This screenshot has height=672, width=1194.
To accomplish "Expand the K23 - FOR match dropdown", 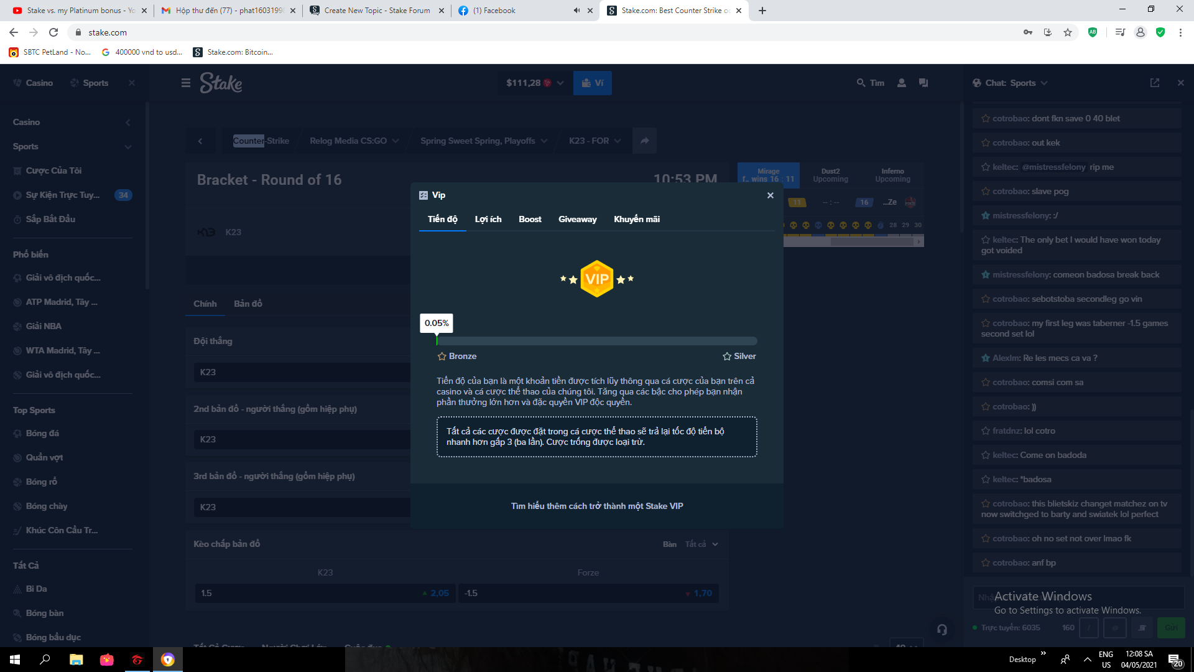I will pos(595,141).
